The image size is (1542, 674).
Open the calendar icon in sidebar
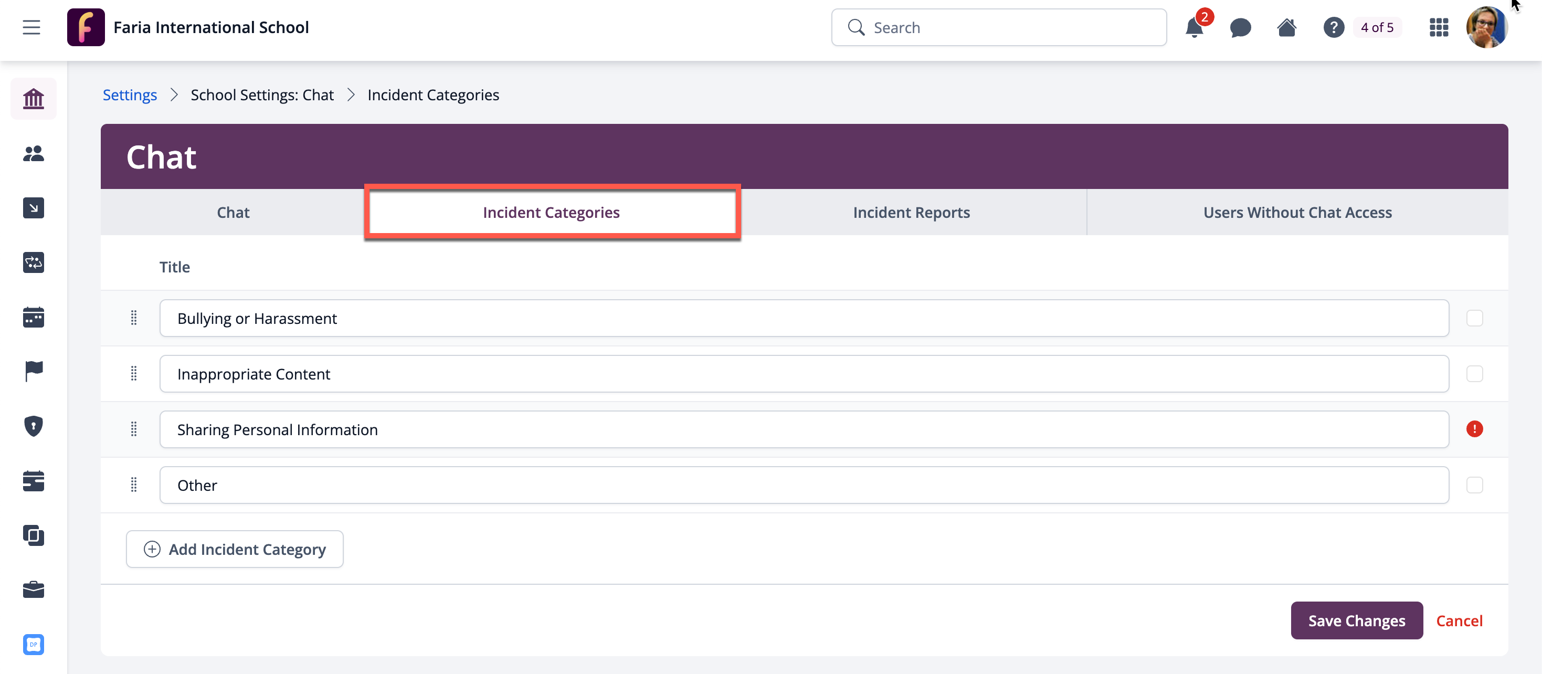pyautogui.click(x=34, y=317)
